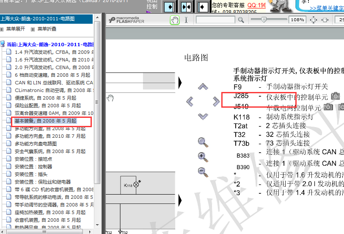The image size is (344, 234).
Task: Open 1.4 升汽油发动机 CFBA item
Action: 54,52
